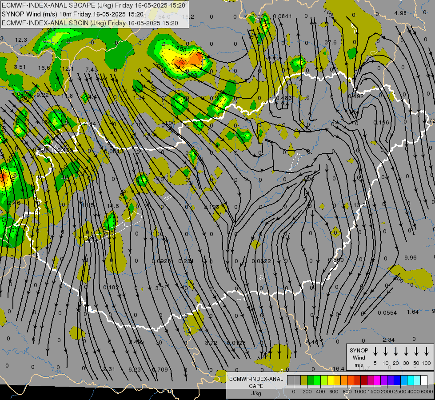This screenshot has height=400, width=435.
Task: Click the ECMWF-INDEX-ANAL CAPE legend label
Action: (x=256, y=382)
